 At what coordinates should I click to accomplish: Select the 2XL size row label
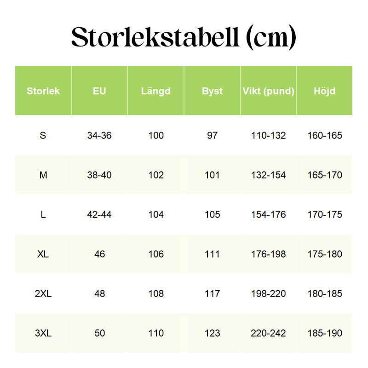(43, 293)
